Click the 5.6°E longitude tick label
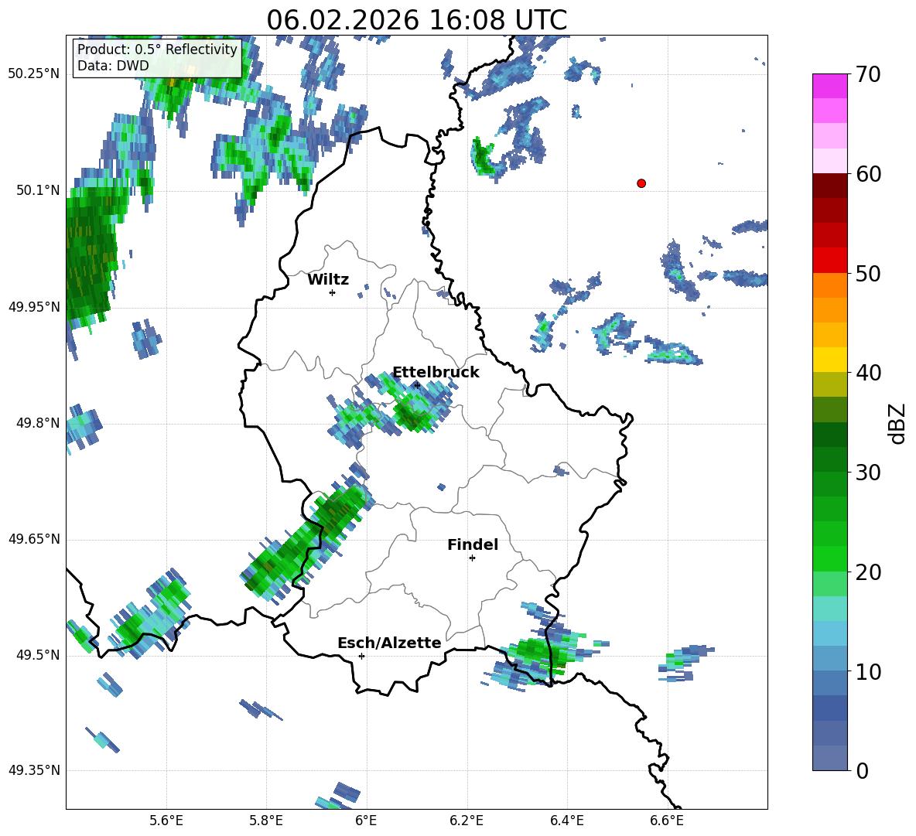This screenshot has height=836, width=916. pyautogui.click(x=166, y=821)
